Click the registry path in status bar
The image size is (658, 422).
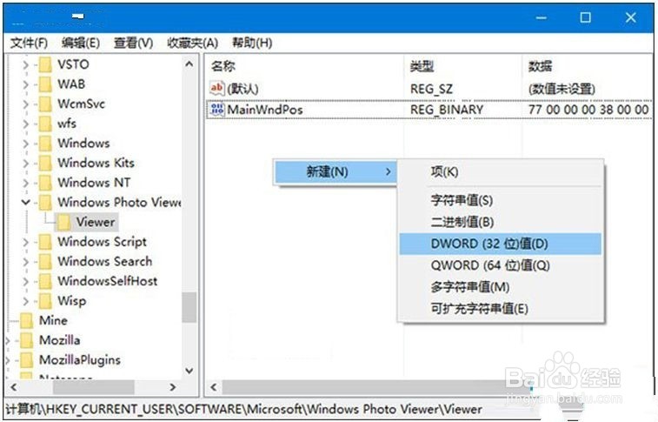pos(243,409)
